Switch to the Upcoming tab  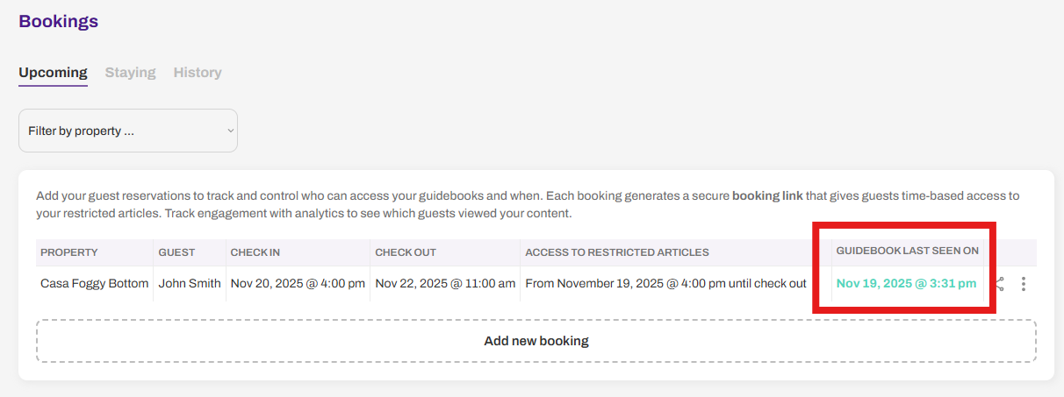tap(53, 73)
